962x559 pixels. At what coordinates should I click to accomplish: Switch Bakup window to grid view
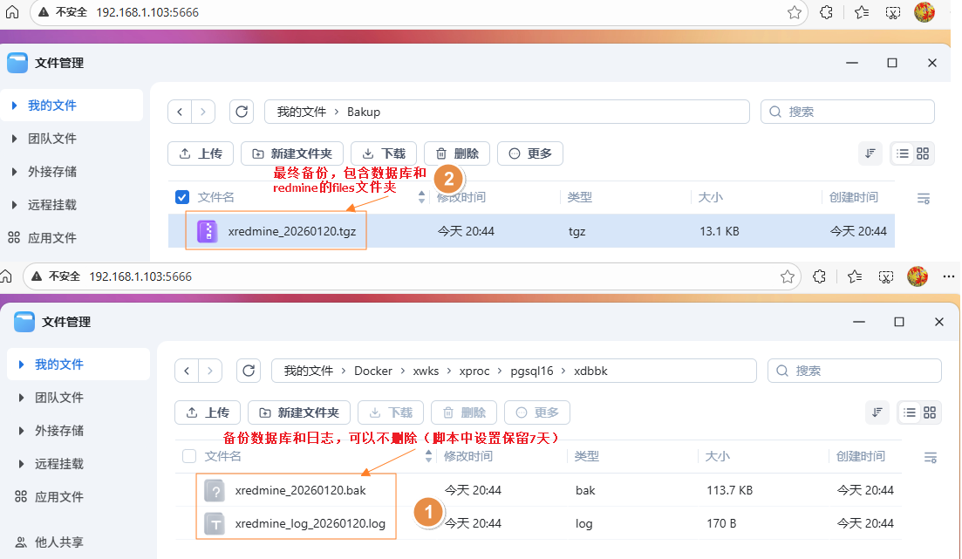click(x=923, y=153)
